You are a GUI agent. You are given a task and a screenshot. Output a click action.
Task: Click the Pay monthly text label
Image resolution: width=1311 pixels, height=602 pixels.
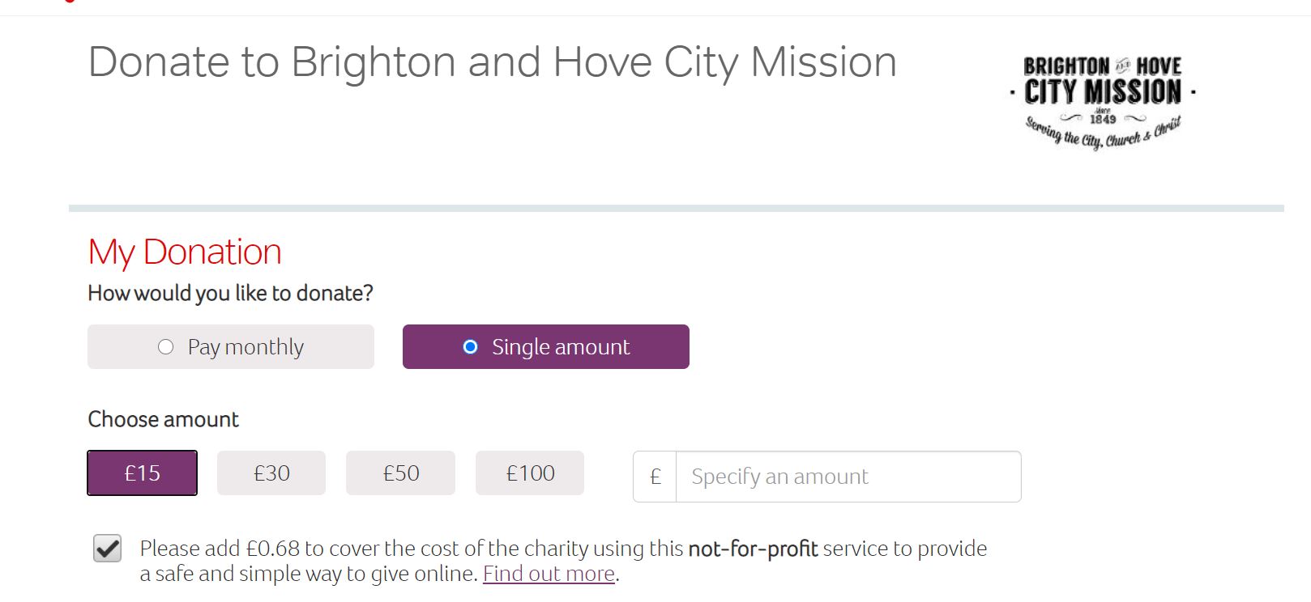pyautogui.click(x=246, y=347)
